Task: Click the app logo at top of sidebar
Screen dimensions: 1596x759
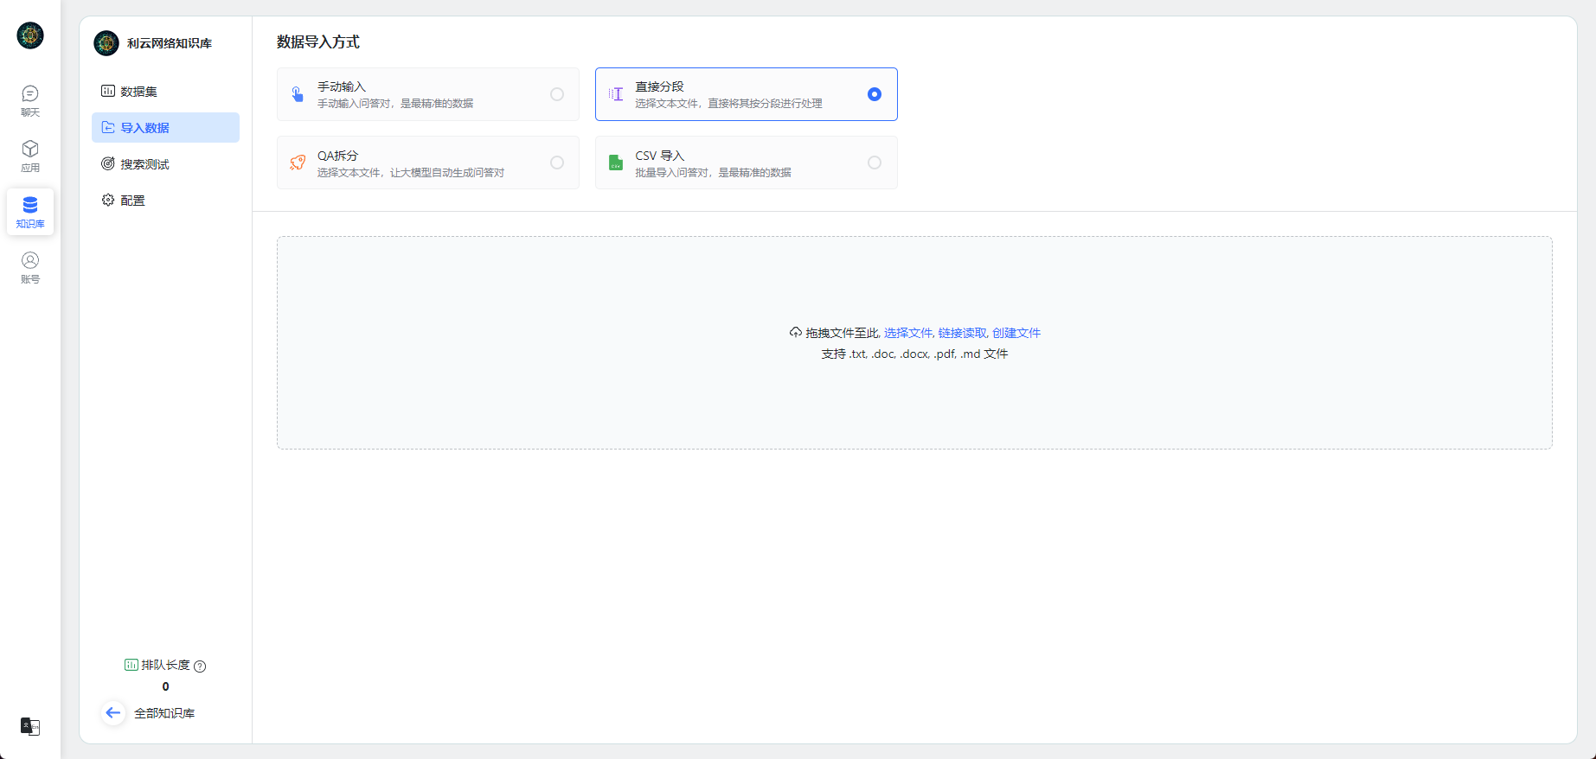Action: pyautogui.click(x=30, y=35)
